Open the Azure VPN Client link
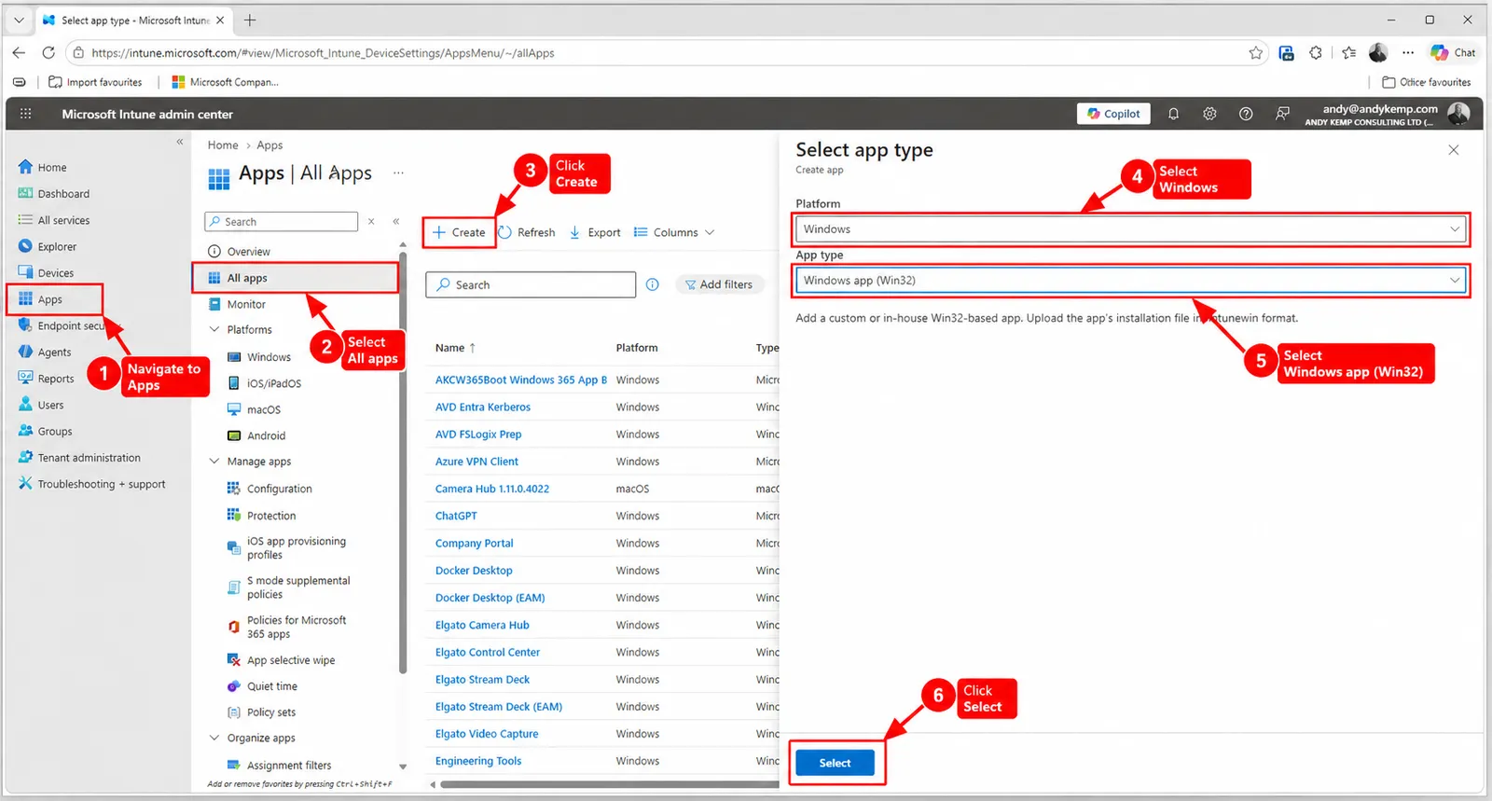Image resolution: width=1492 pixels, height=801 pixels. (477, 462)
